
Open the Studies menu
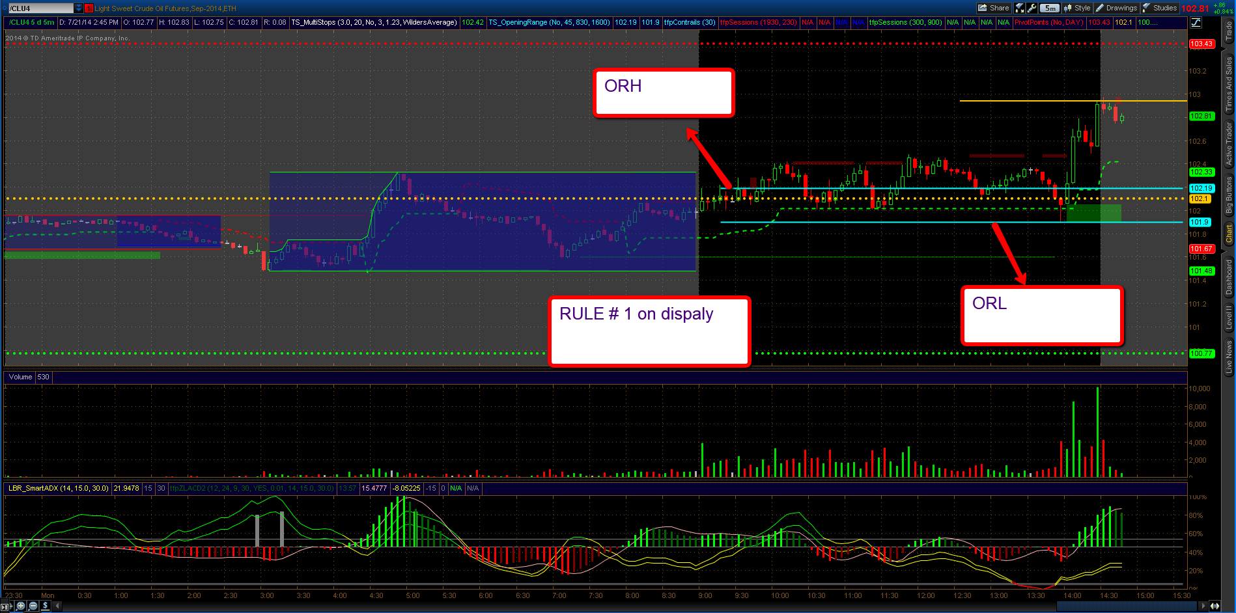(1160, 8)
